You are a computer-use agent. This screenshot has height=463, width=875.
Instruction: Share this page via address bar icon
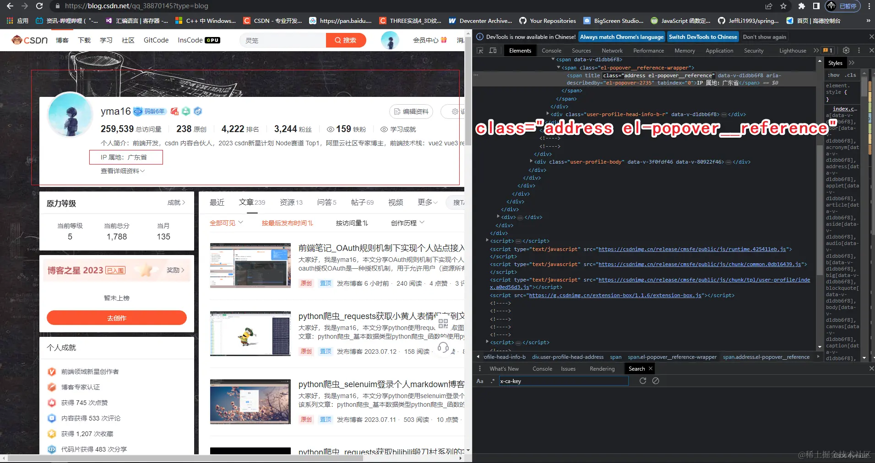[x=769, y=6]
